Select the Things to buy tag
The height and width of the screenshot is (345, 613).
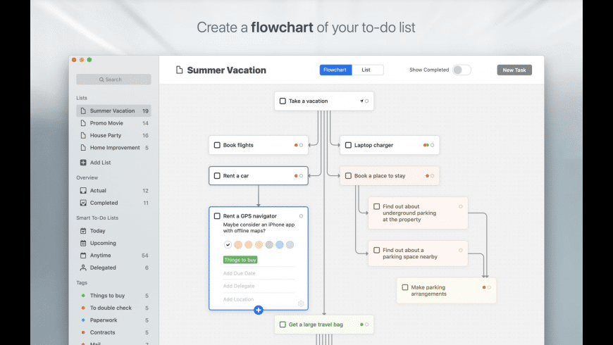tap(107, 296)
